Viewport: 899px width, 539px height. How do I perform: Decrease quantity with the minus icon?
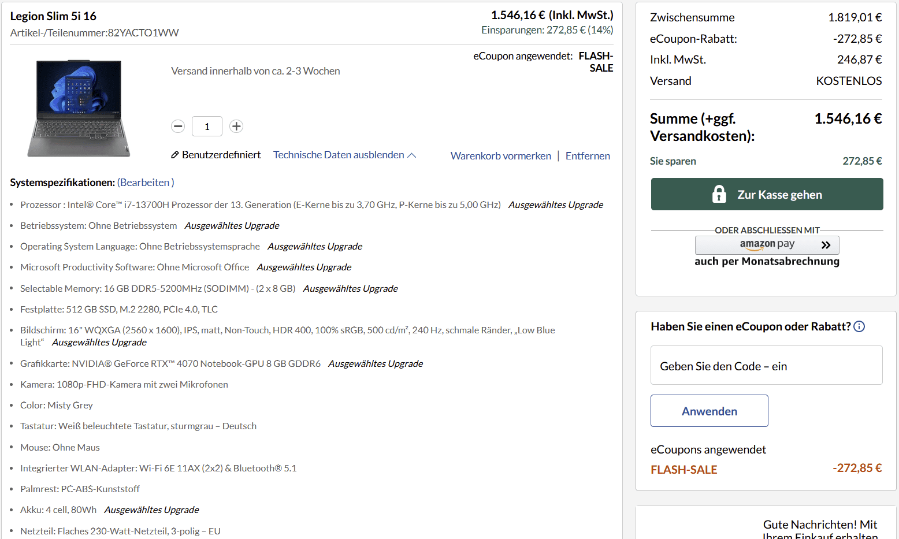(178, 126)
